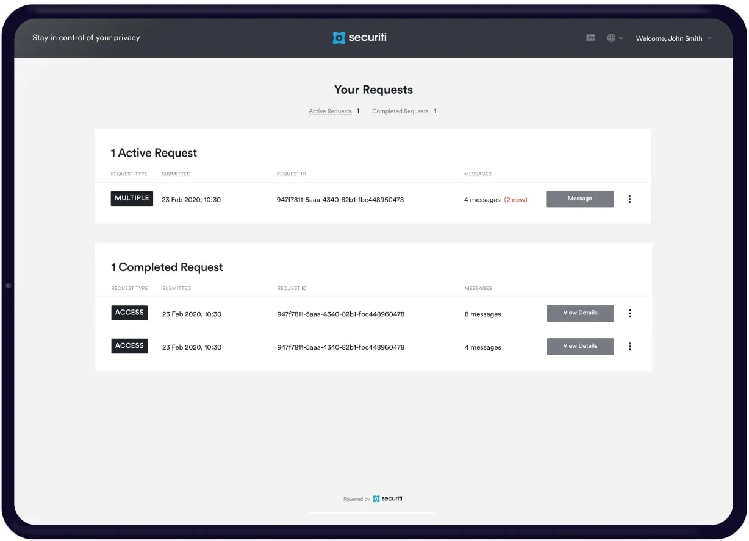Viewport: 749px width, 541px height.
Task: Expand the Welcome, John Smith user menu
Action: [x=673, y=38]
